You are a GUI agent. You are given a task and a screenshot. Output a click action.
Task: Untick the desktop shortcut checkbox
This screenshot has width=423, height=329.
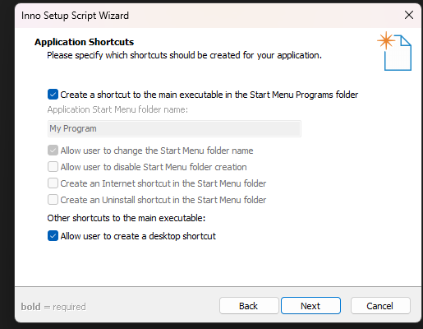[53, 236]
